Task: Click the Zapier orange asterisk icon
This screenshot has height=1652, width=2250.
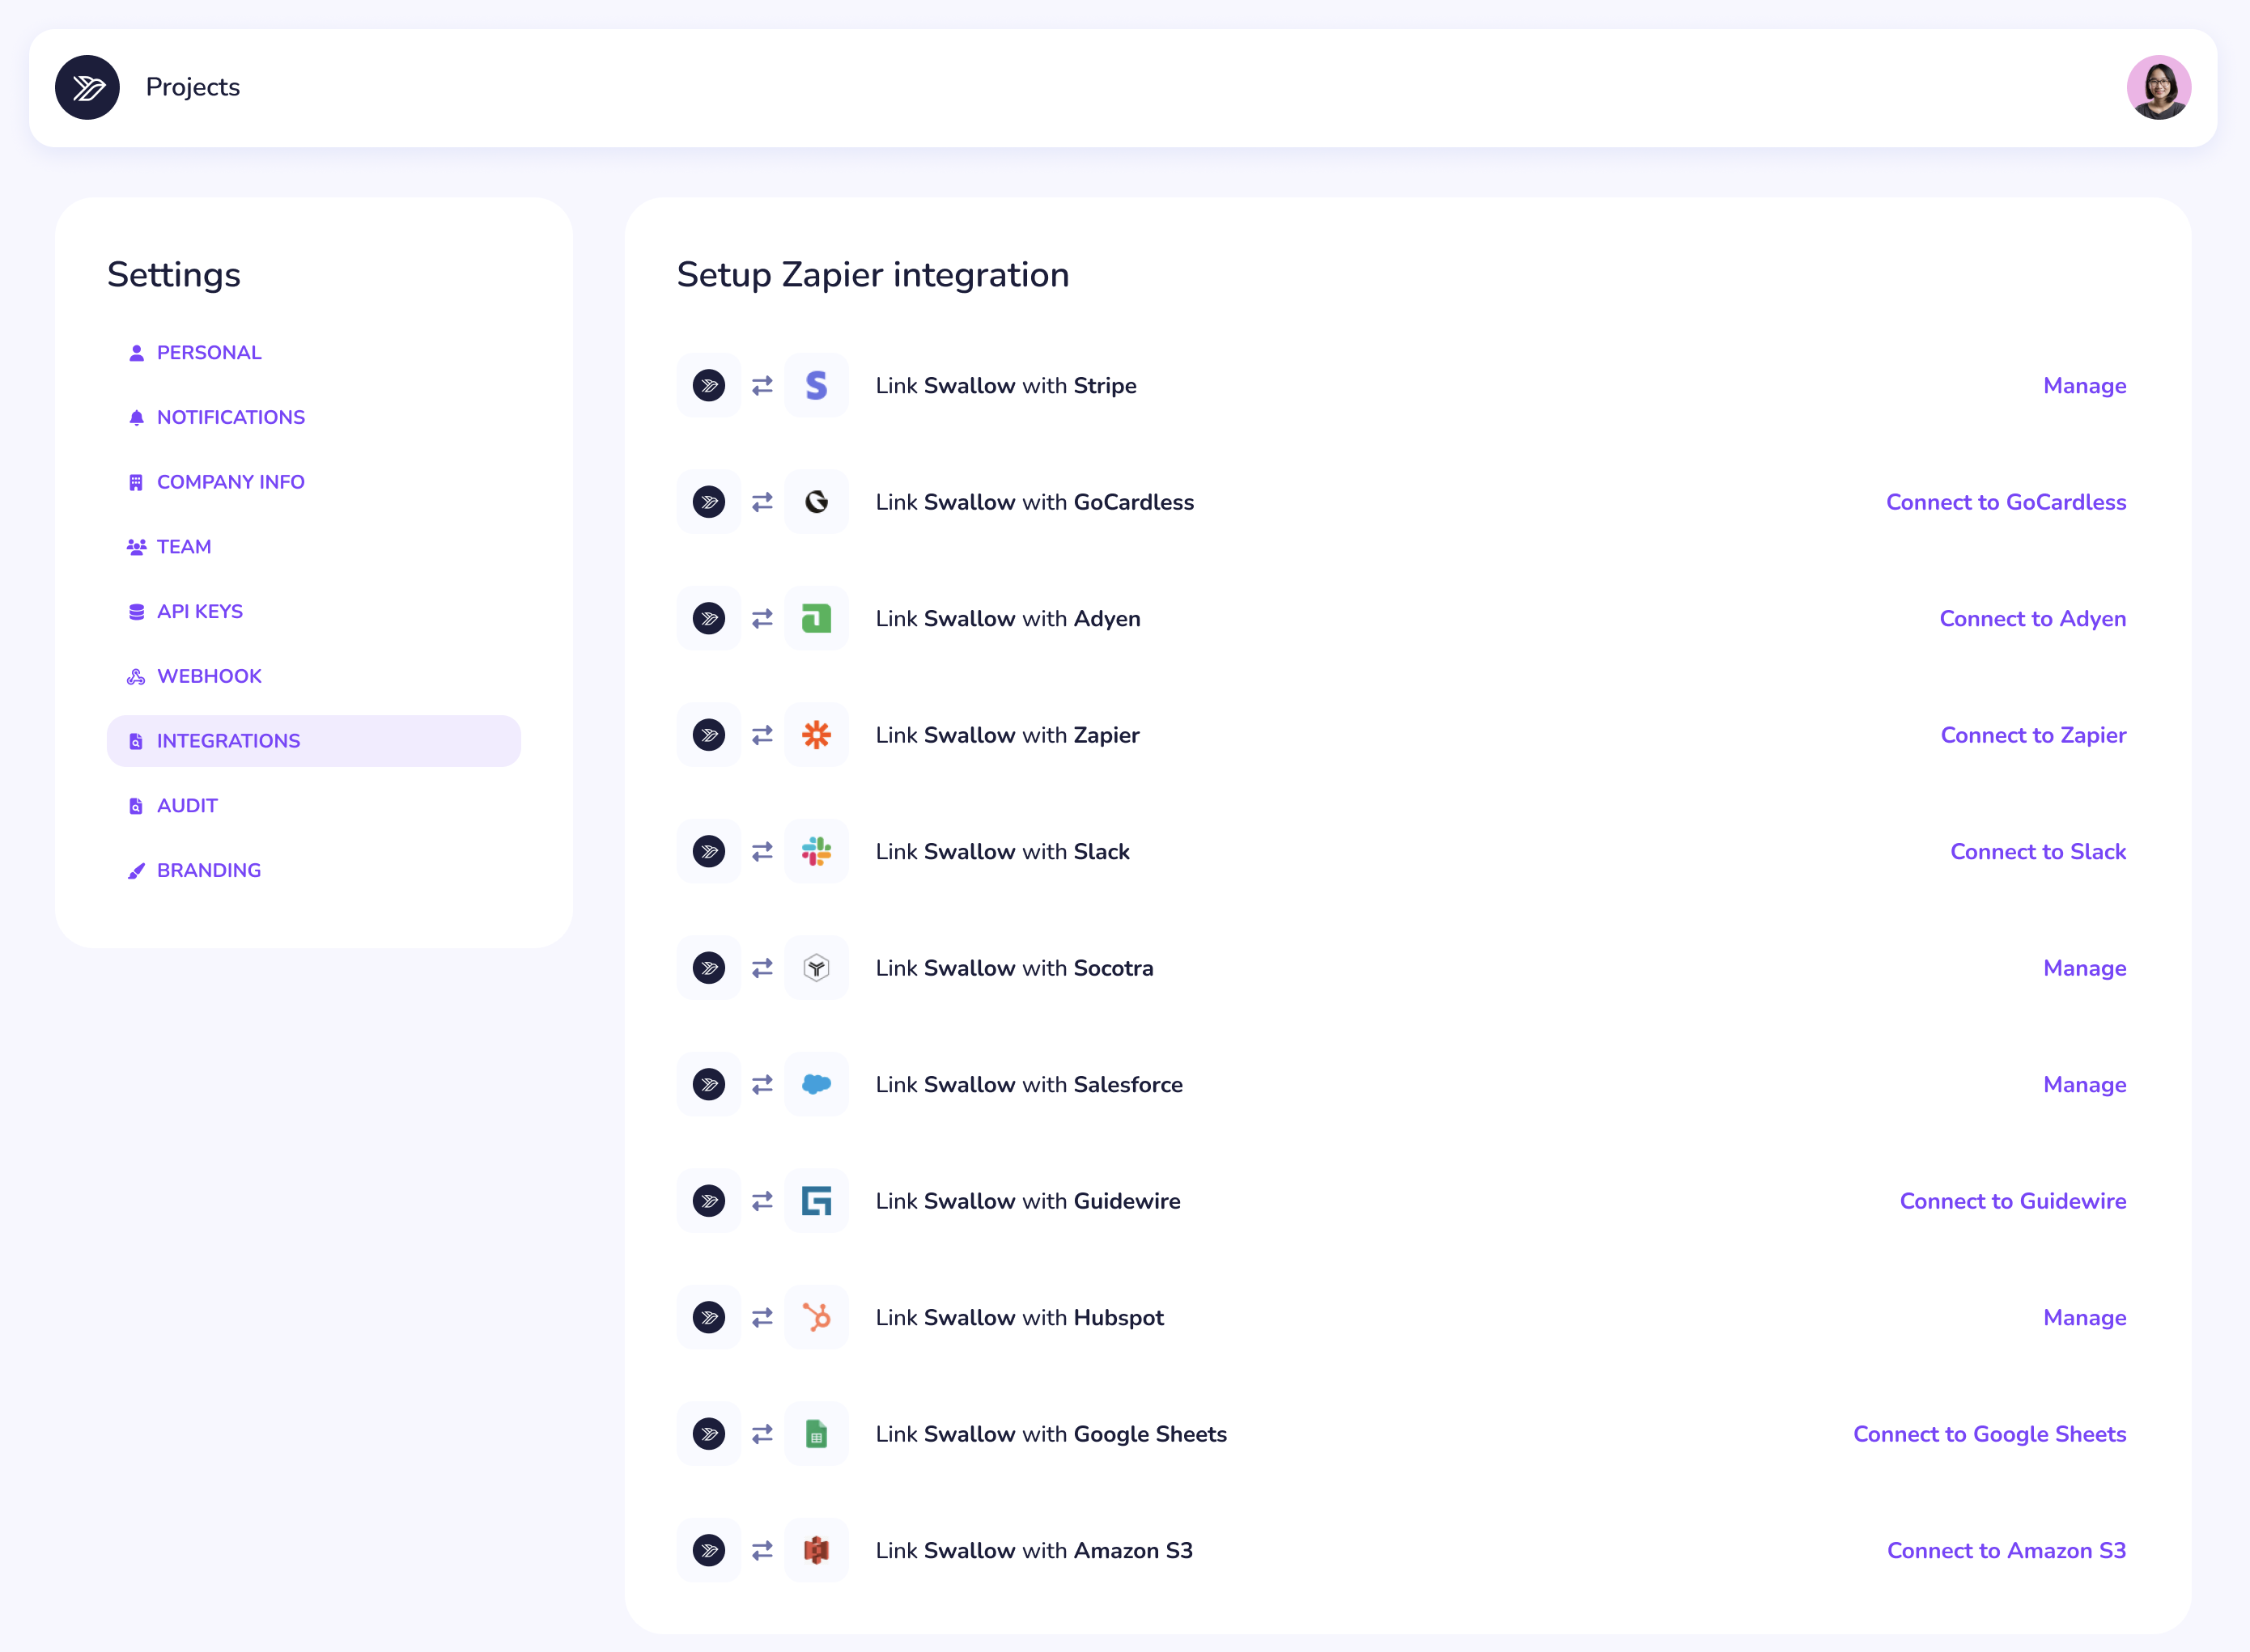Action: click(x=815, y=735)
